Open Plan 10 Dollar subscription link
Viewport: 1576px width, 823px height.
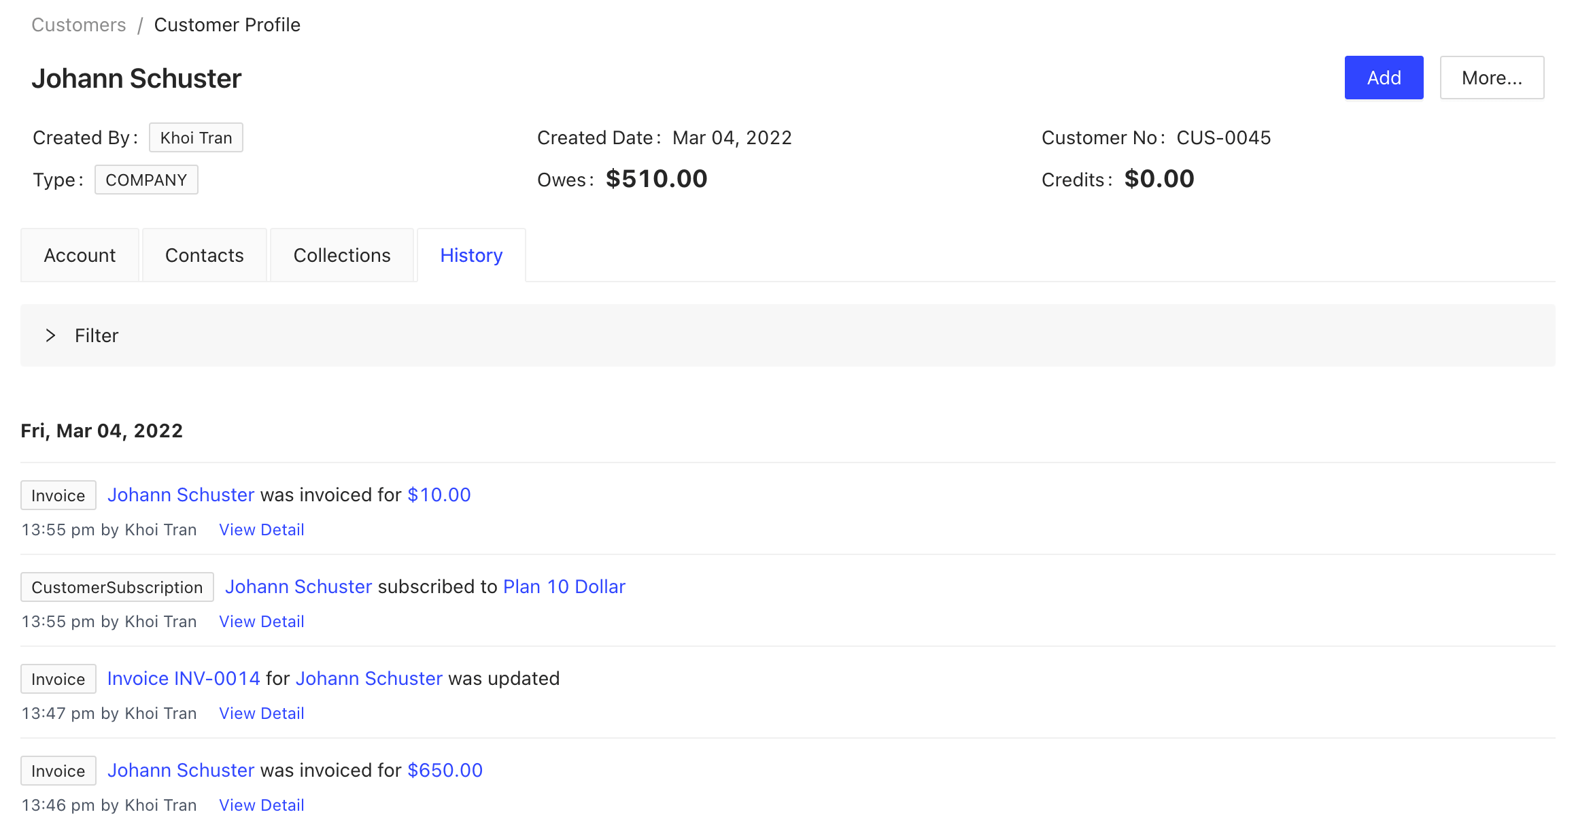click(564, 586)
